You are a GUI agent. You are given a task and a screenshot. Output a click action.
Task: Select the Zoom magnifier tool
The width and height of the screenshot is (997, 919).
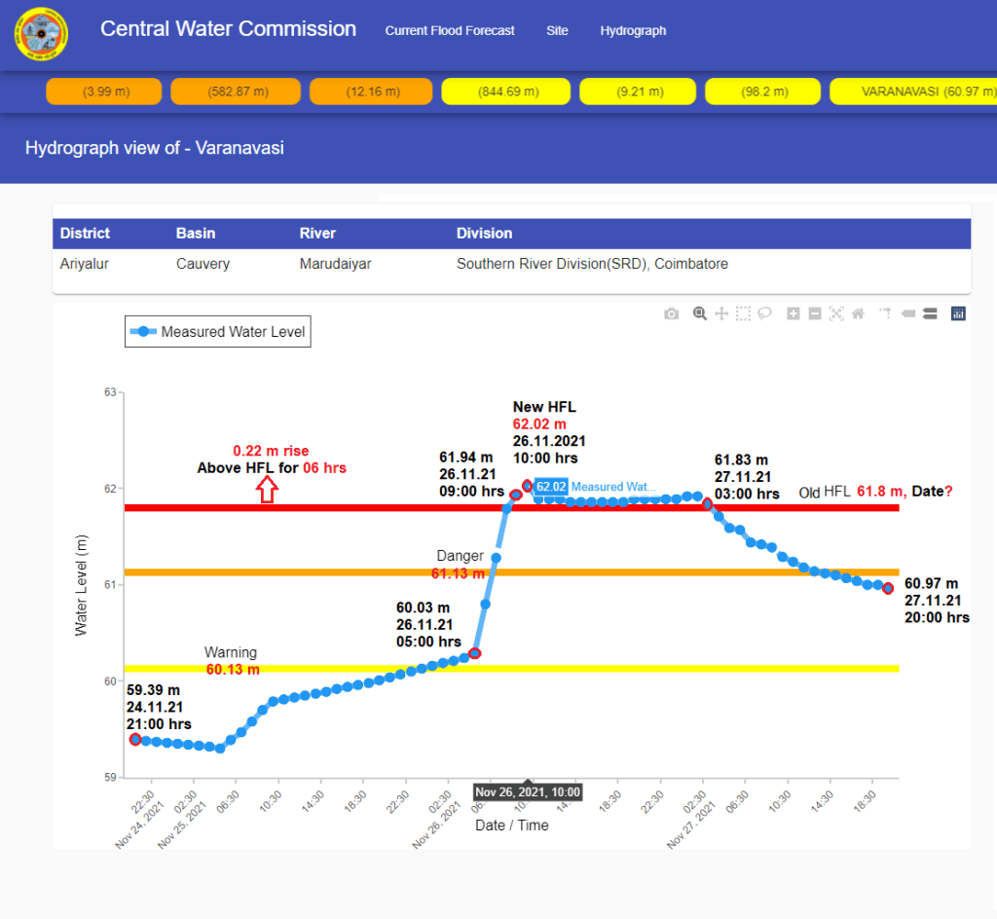pyautogui.click(x=699, y=313)
